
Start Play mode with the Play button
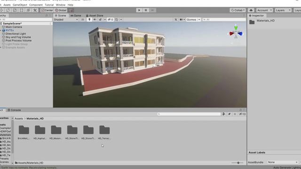pyautogui.click(x=139, y=10)
